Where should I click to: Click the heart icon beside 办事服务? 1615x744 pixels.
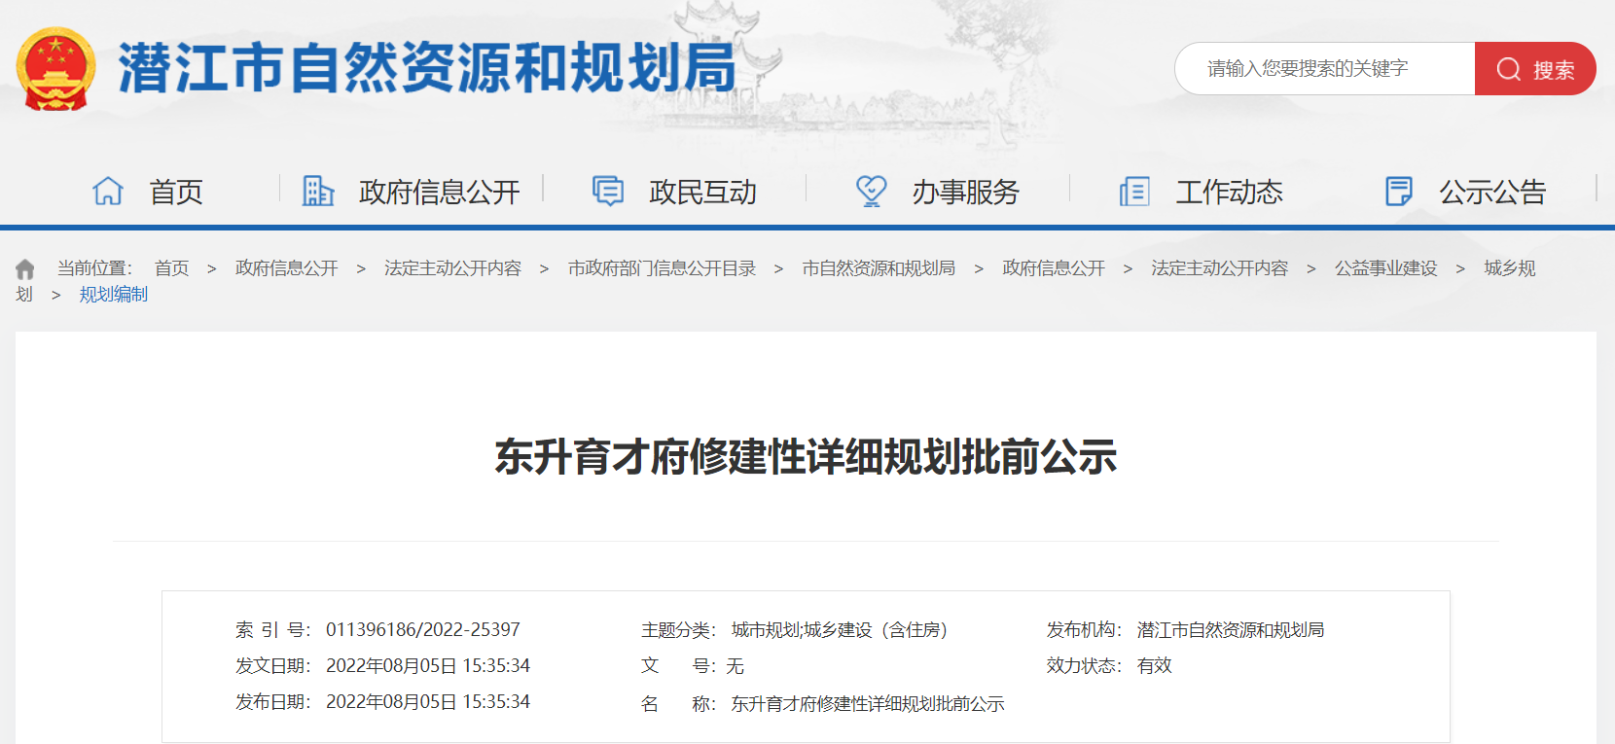pyautogui.click(x=871, y=191)
